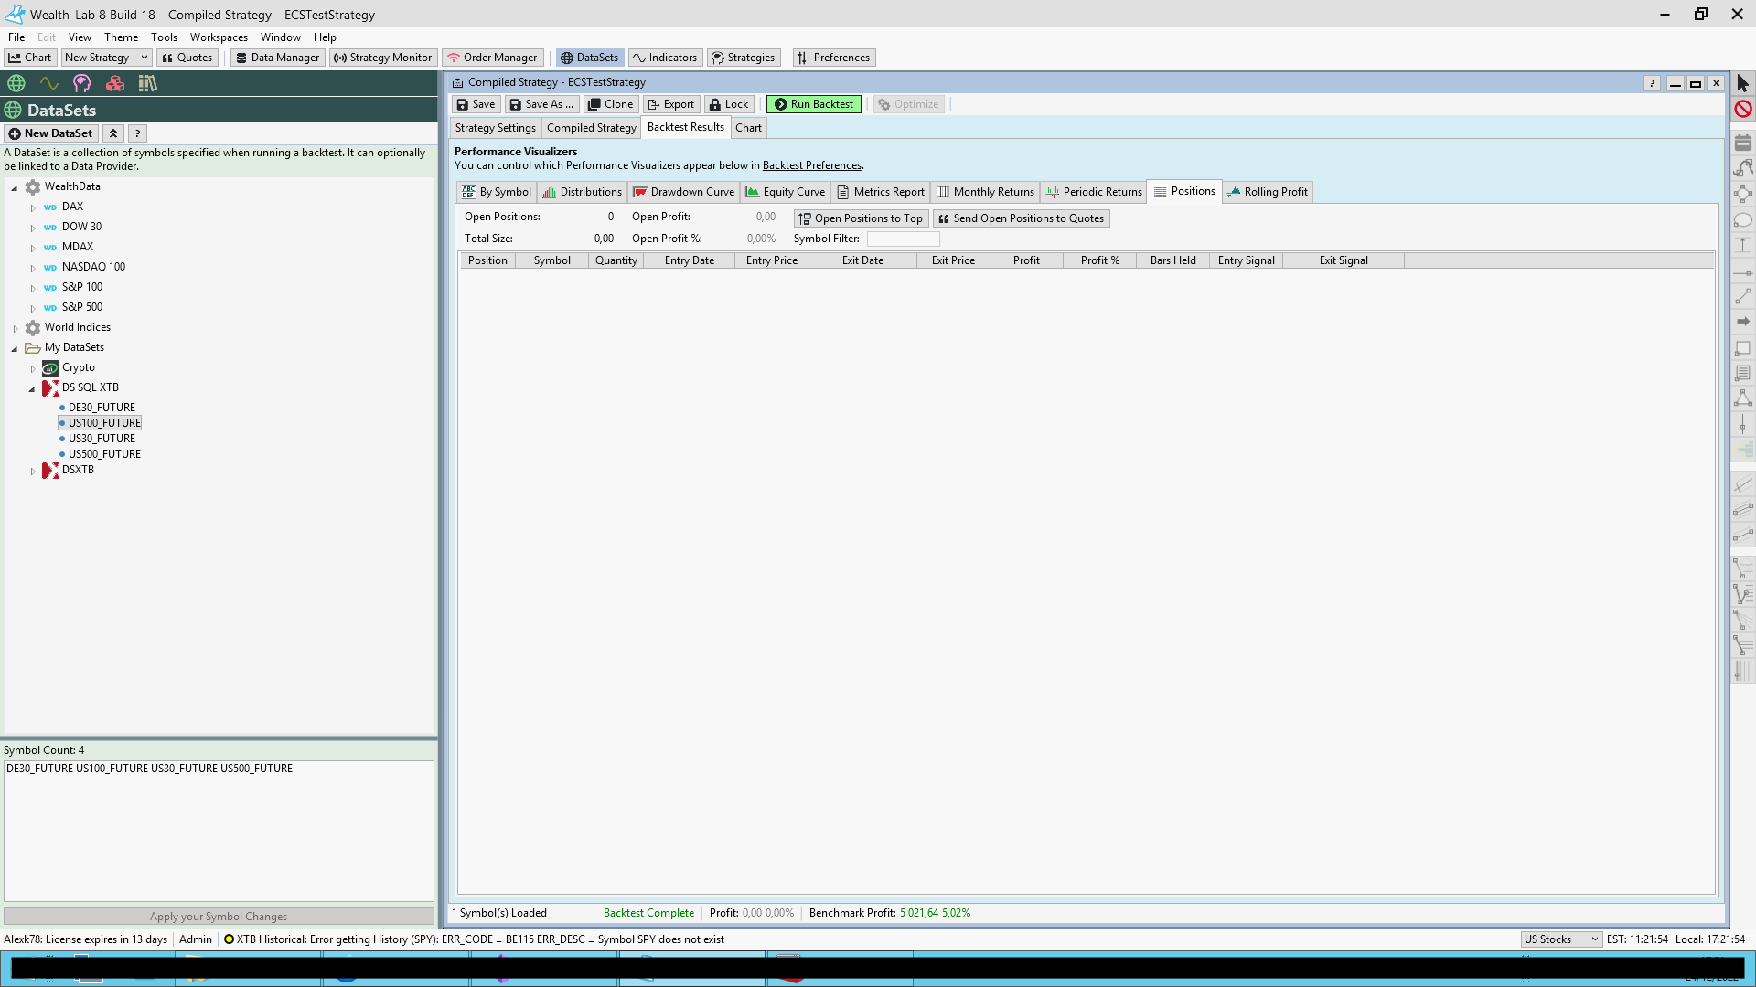This screenshot has width=1756, height=987.
Task: Open the library books icon
Action: [148, 83]
